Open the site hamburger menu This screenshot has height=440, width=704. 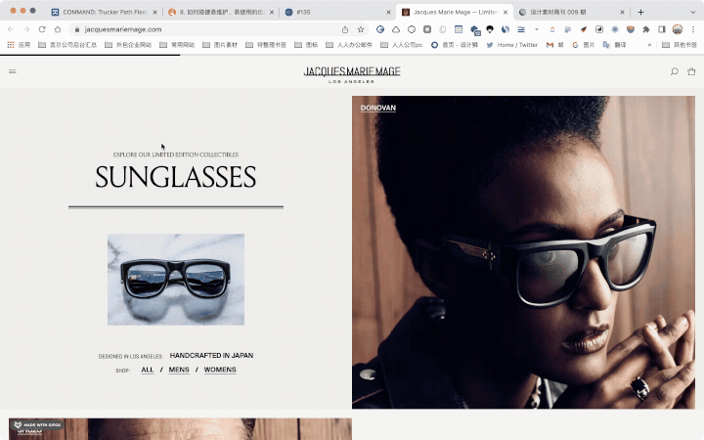pos(13,71)
